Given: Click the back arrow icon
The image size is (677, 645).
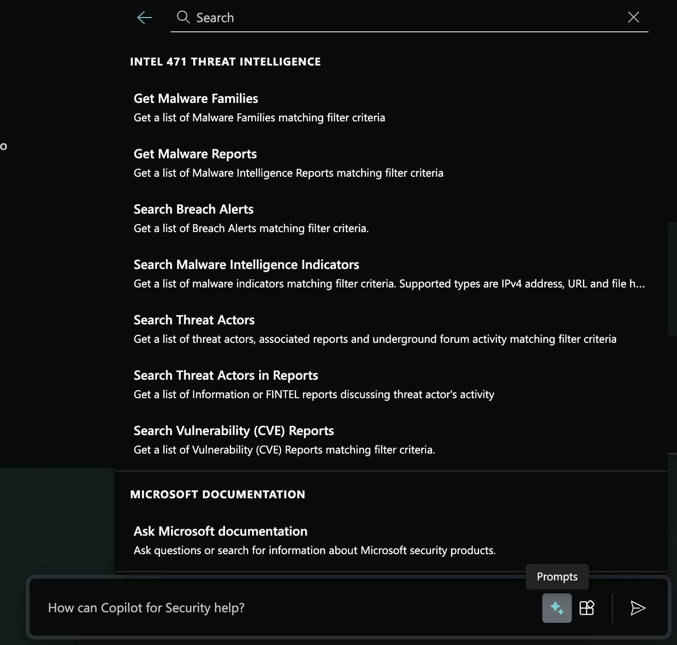Looking at the screenshot, I should coord(144,18).
